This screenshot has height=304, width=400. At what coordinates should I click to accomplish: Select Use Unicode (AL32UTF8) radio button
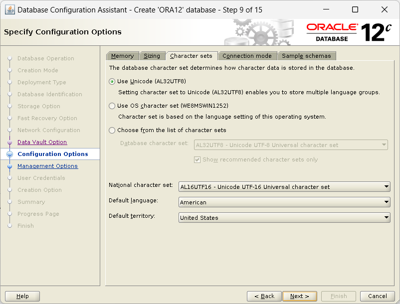tap(112, 82)
